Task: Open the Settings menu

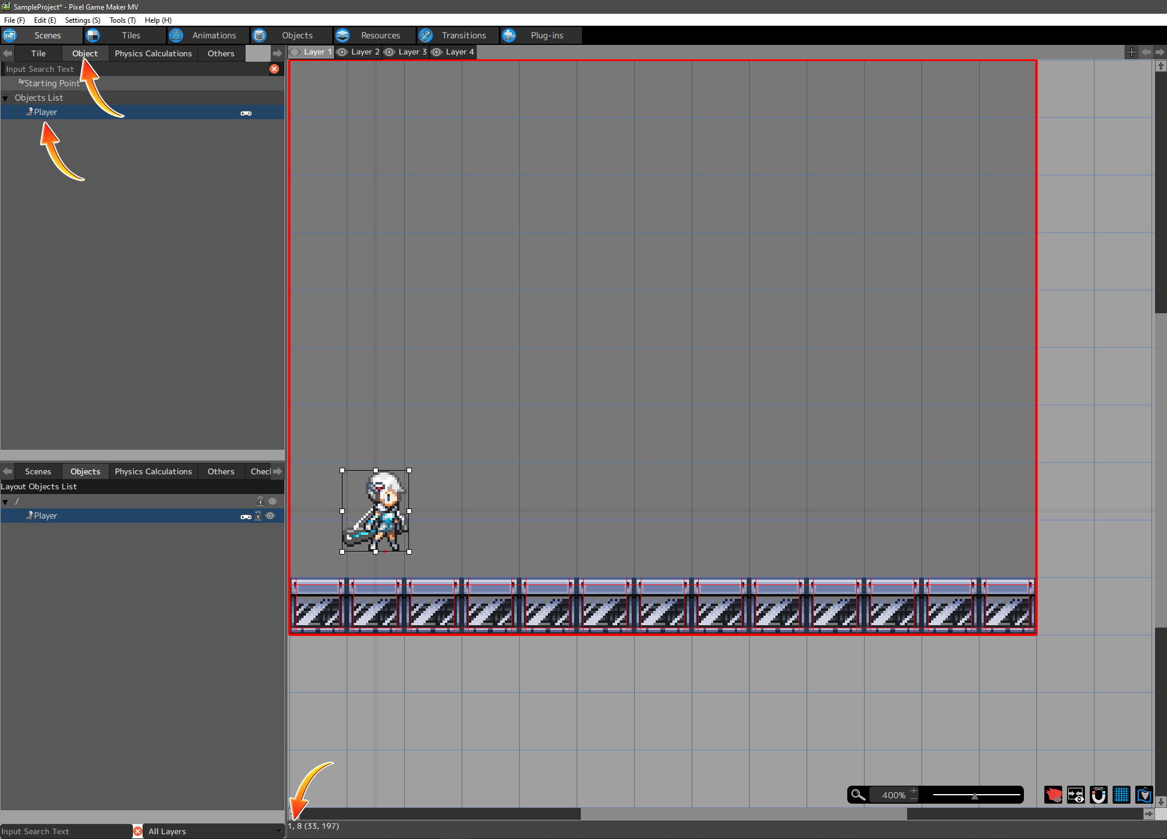Action: click(82, 20)
